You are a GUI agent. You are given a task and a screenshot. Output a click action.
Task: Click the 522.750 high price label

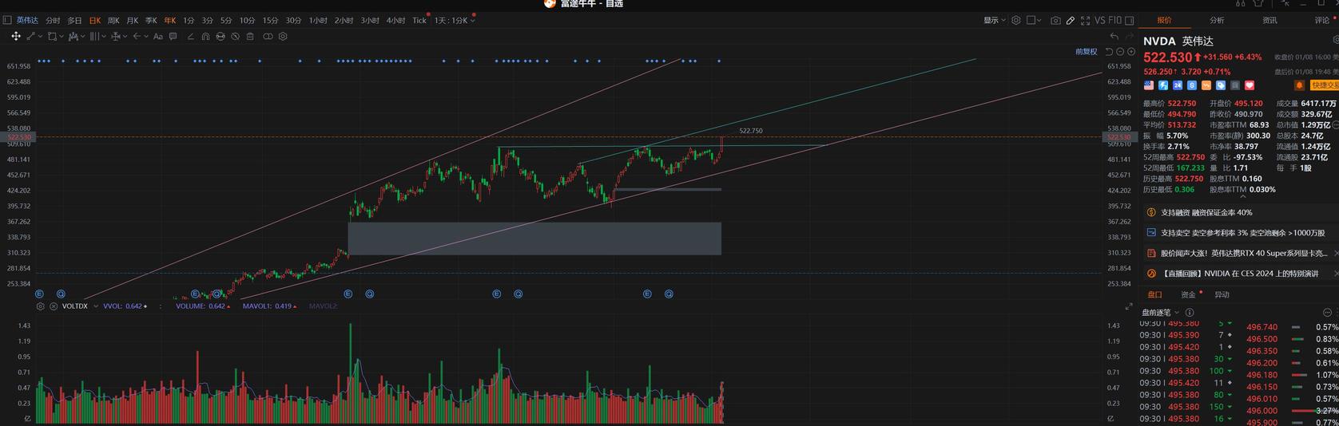pos(751,131)
